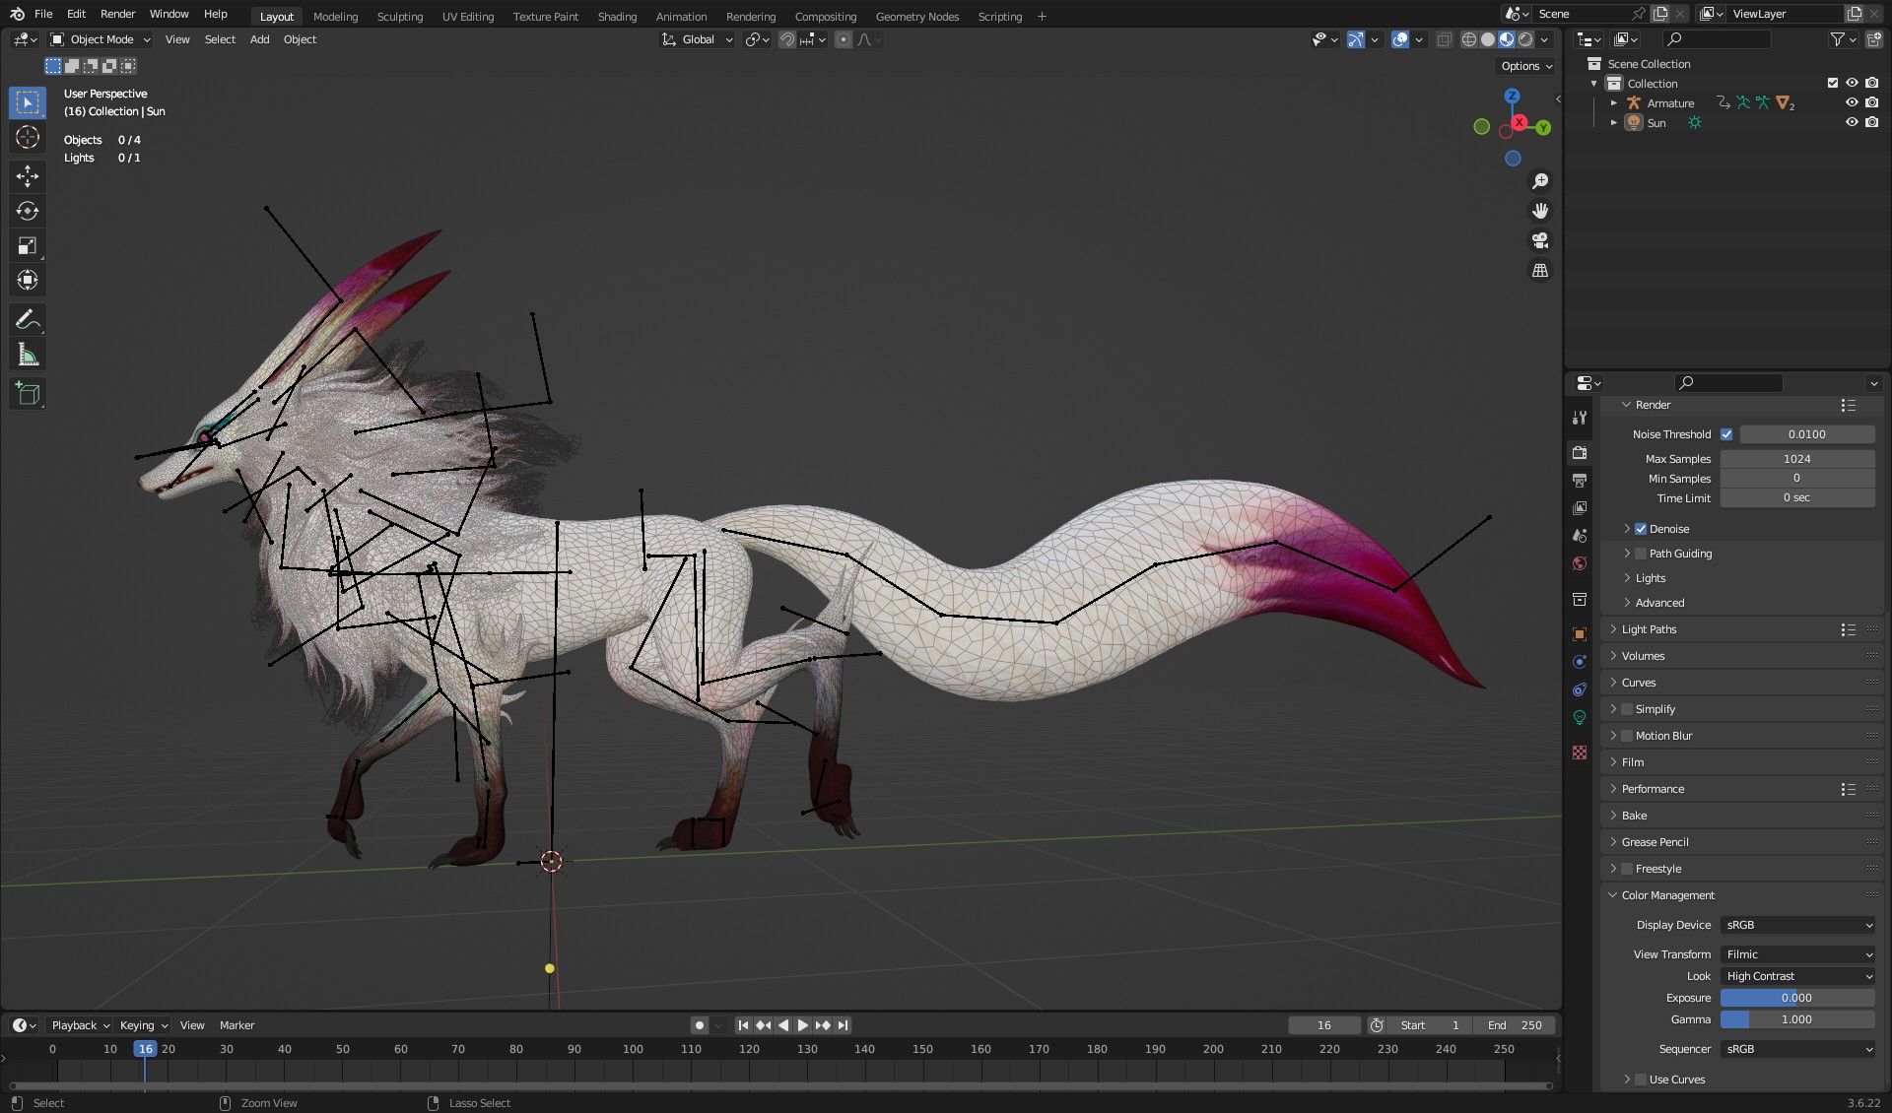This screenshot has width=1892, height=1113.
Task: Click the Options button in viewport
Action: click(1526, 66)
